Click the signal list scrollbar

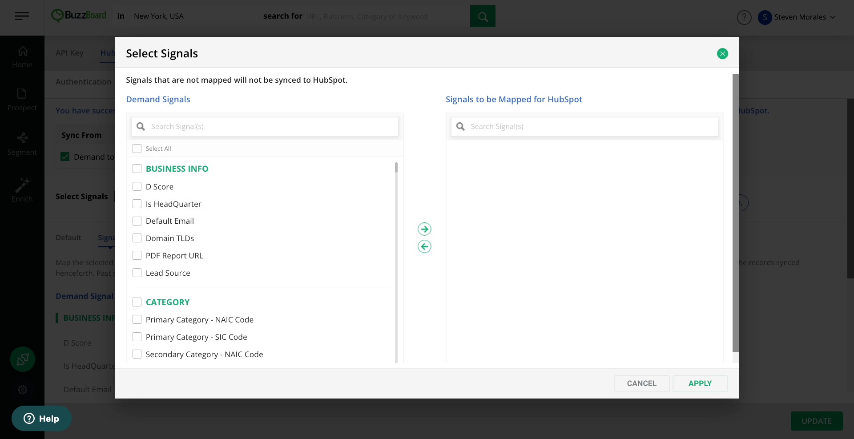396,168
